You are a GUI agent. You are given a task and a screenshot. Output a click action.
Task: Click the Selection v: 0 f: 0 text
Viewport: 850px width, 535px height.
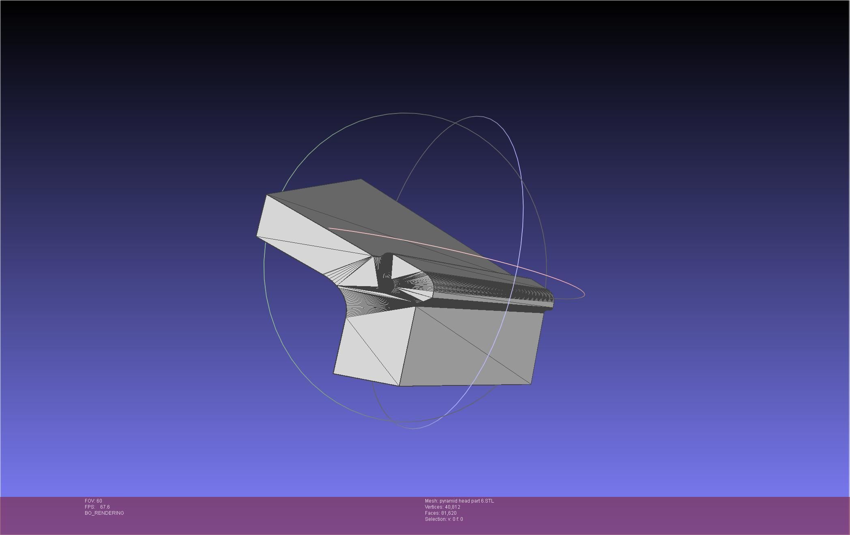(x=444, y=519)
